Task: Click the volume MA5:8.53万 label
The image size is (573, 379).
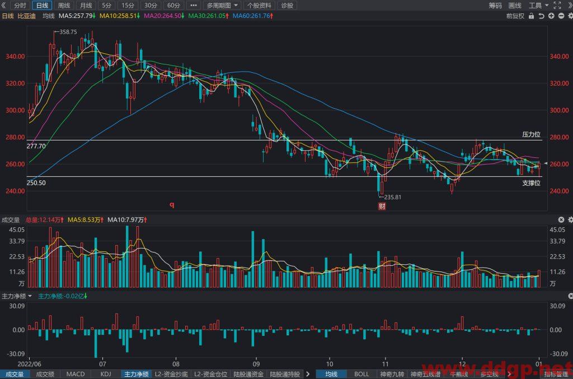Action: pyautogui.click(x=86, y=219)
